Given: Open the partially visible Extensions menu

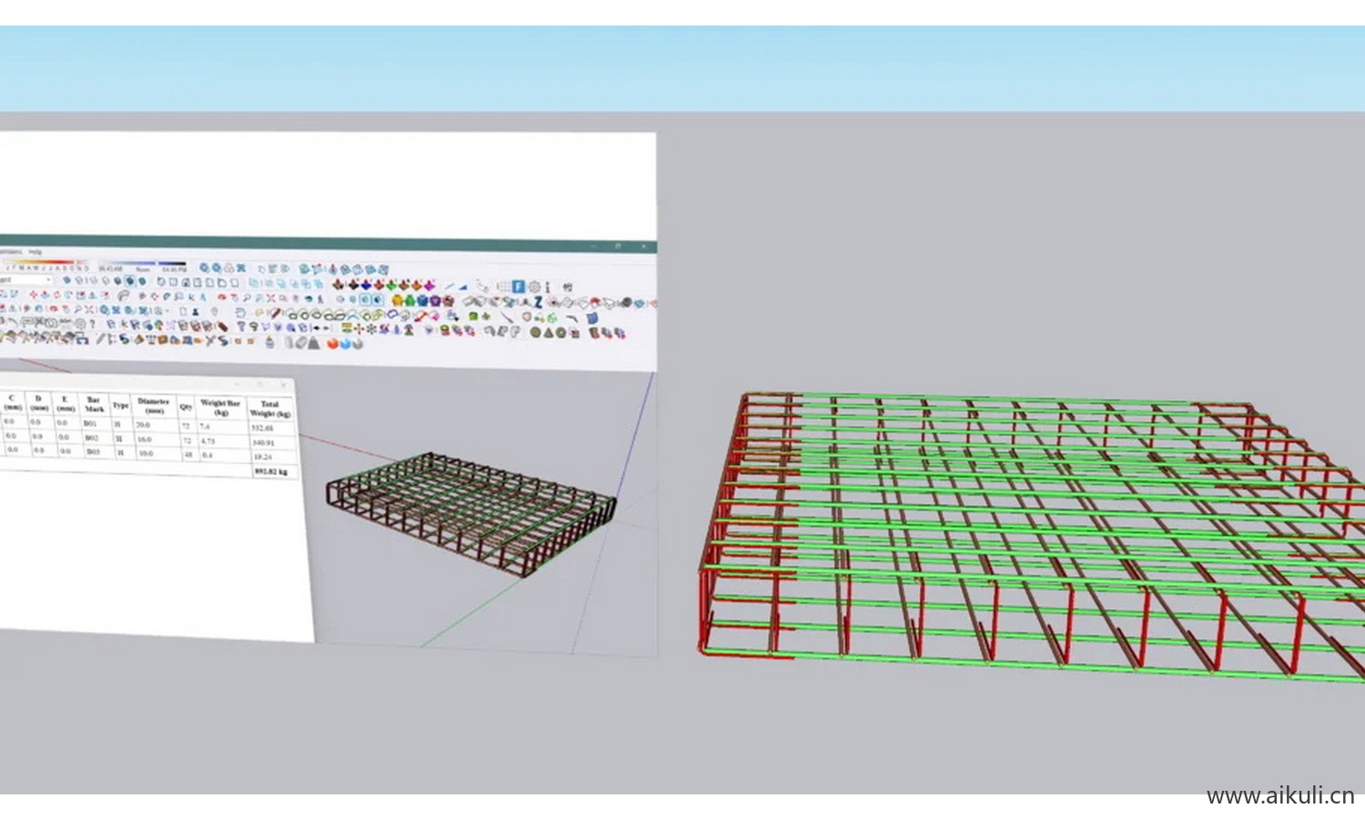Looking at the screenshot, I should point(9,251).
